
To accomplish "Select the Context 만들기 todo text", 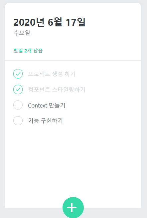I will pyautogui.click(x=47, y=105).
